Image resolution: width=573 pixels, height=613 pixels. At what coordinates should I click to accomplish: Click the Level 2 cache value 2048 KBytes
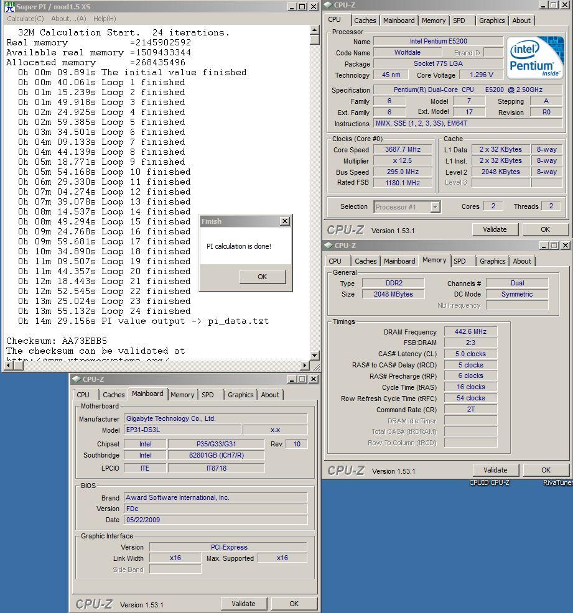(x=500, y=172)
